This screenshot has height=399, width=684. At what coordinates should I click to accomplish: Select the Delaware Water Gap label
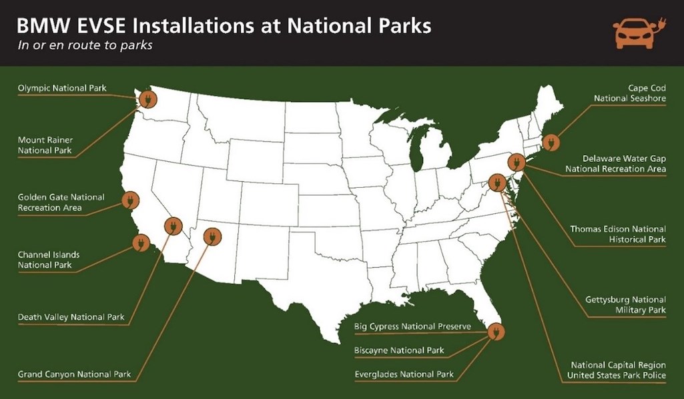(616, 164)
